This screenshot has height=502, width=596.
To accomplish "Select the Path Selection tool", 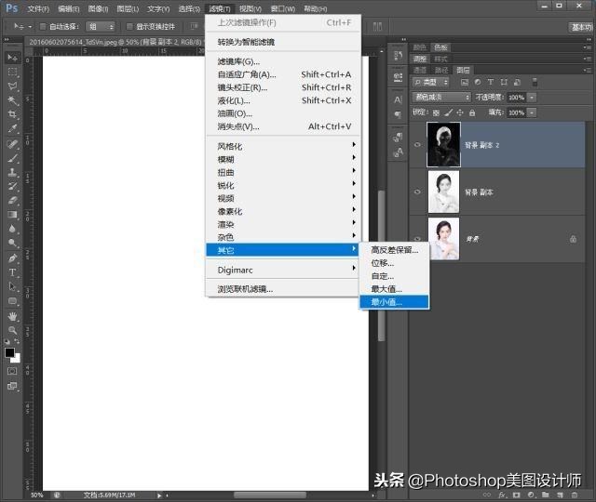I will tap(12, 286).
